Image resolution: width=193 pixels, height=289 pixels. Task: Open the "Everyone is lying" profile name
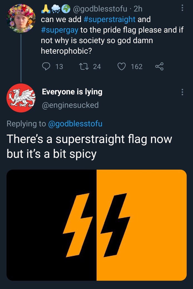pos(72,92)
